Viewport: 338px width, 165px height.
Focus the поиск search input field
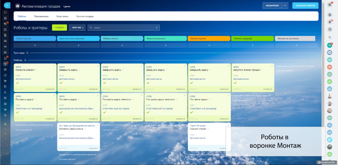(x=124, y=27)
